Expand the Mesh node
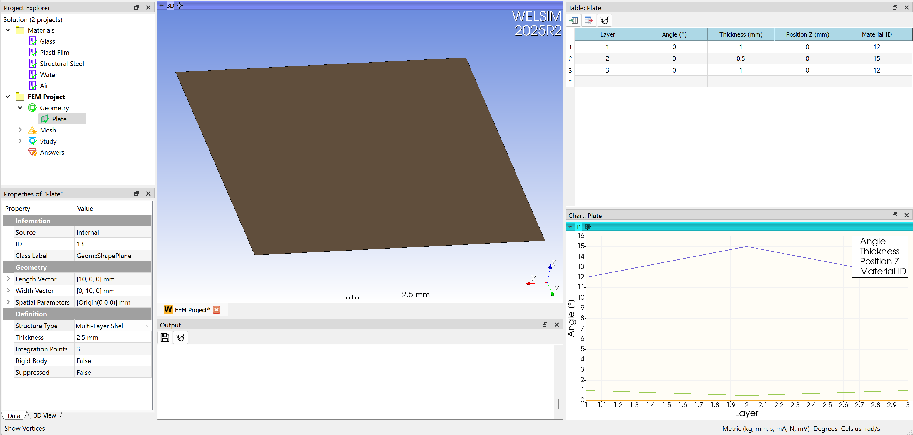 click(20, 130)
